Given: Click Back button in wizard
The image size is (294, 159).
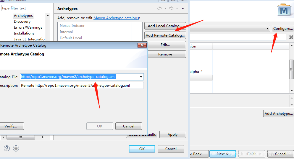Looking at the screenshot, I should point(199,154).
